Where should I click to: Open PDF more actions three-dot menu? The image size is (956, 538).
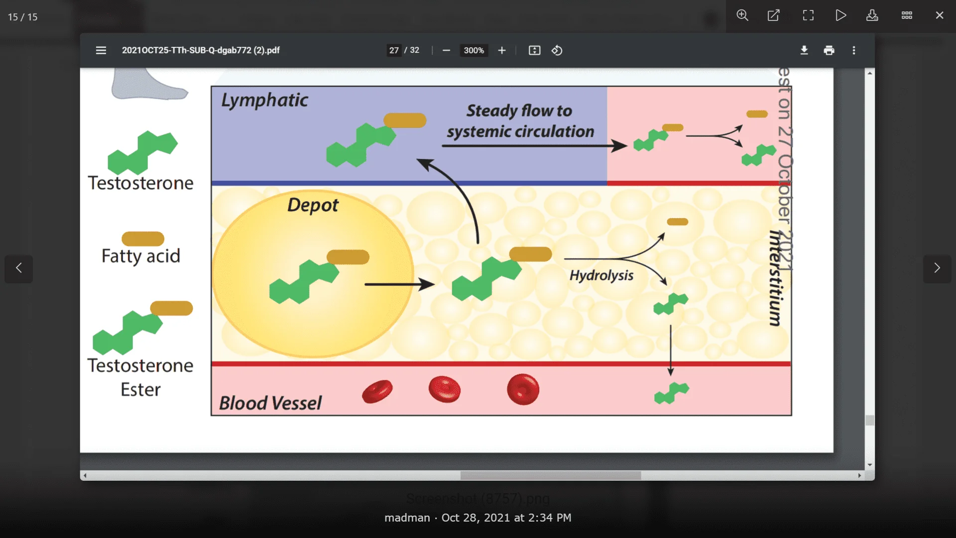[854, 50]
